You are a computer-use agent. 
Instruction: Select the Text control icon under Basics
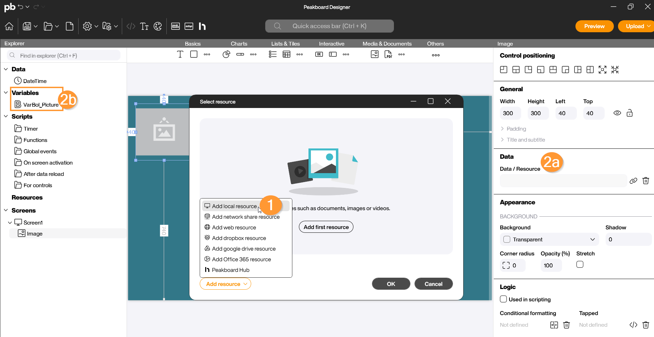click(180, 55)
